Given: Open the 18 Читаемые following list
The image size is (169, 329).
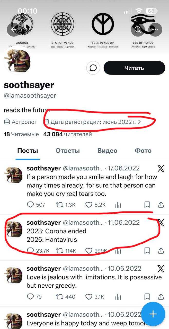Looking at the screenshot, I should [x=21, y=134].
